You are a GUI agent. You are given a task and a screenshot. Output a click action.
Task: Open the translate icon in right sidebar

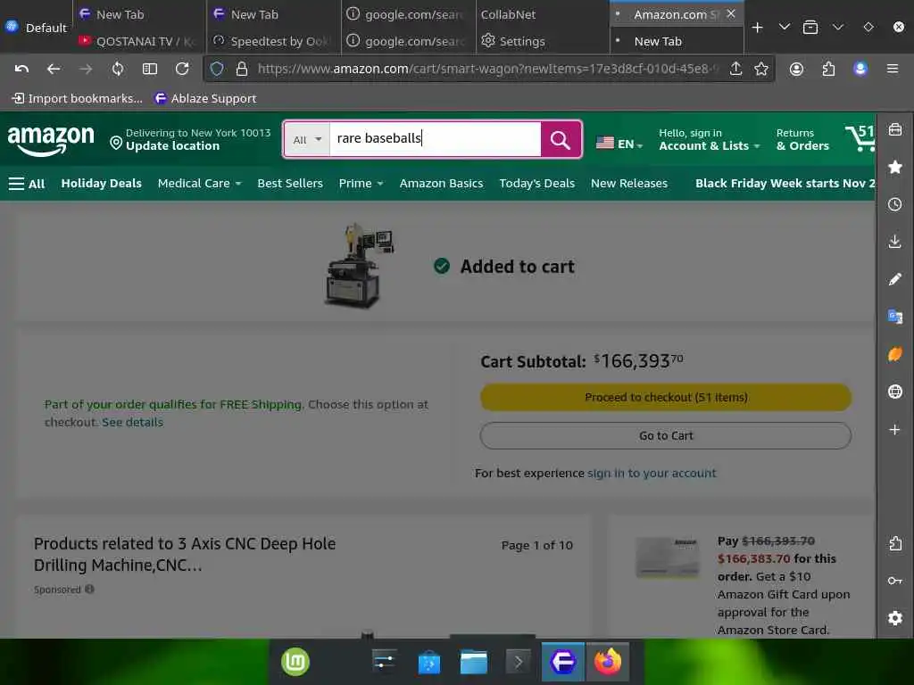click(x=894, y=317)
